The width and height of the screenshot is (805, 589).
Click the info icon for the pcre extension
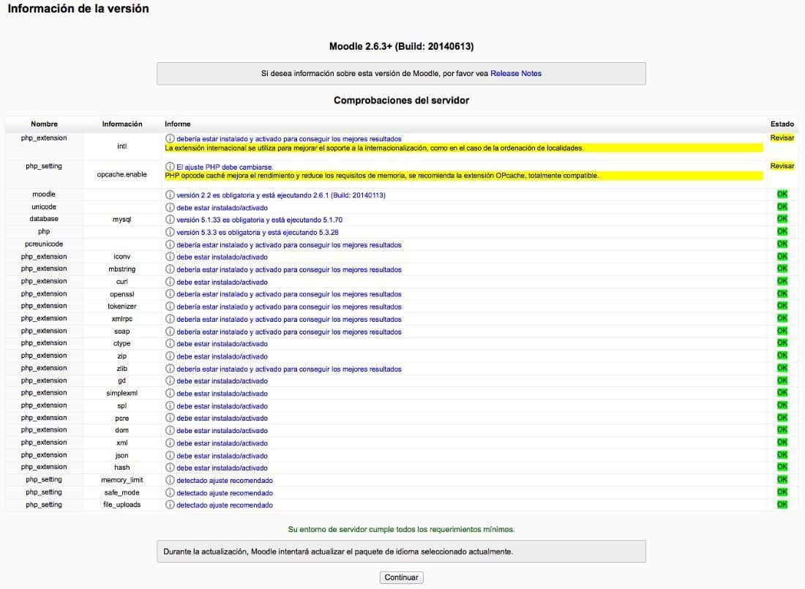pyautogui.click(x=170, y=418)
